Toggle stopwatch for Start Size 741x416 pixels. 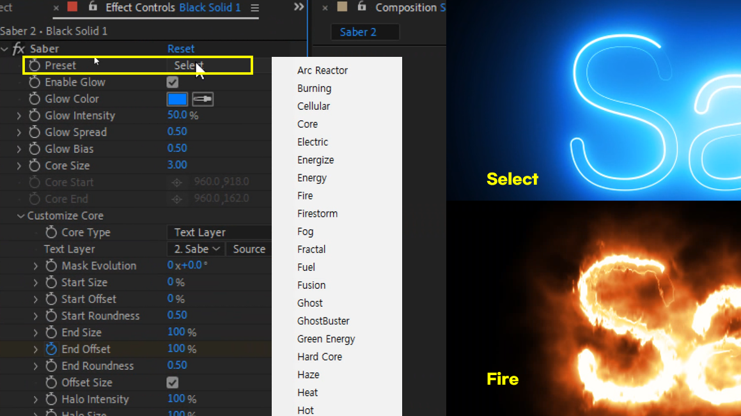[x=51, y=282]
